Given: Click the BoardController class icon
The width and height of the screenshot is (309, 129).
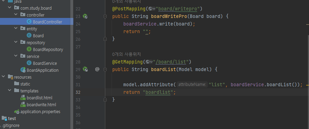Looking at the screenshot, I should [29, 22].
